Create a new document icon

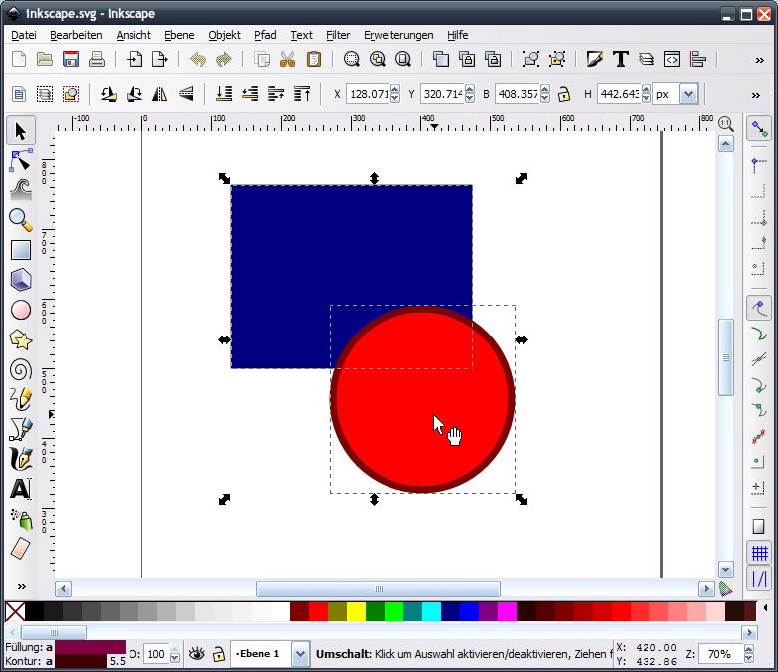[19, 59]
